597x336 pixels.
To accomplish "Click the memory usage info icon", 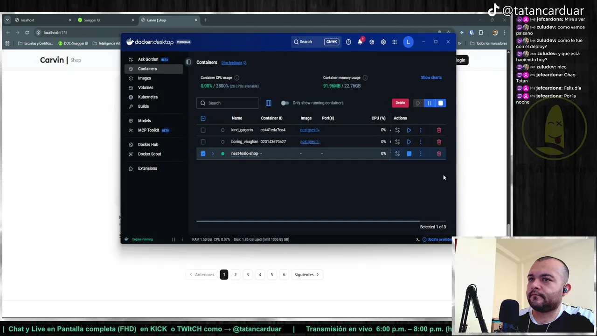I will tap(365, 78).
